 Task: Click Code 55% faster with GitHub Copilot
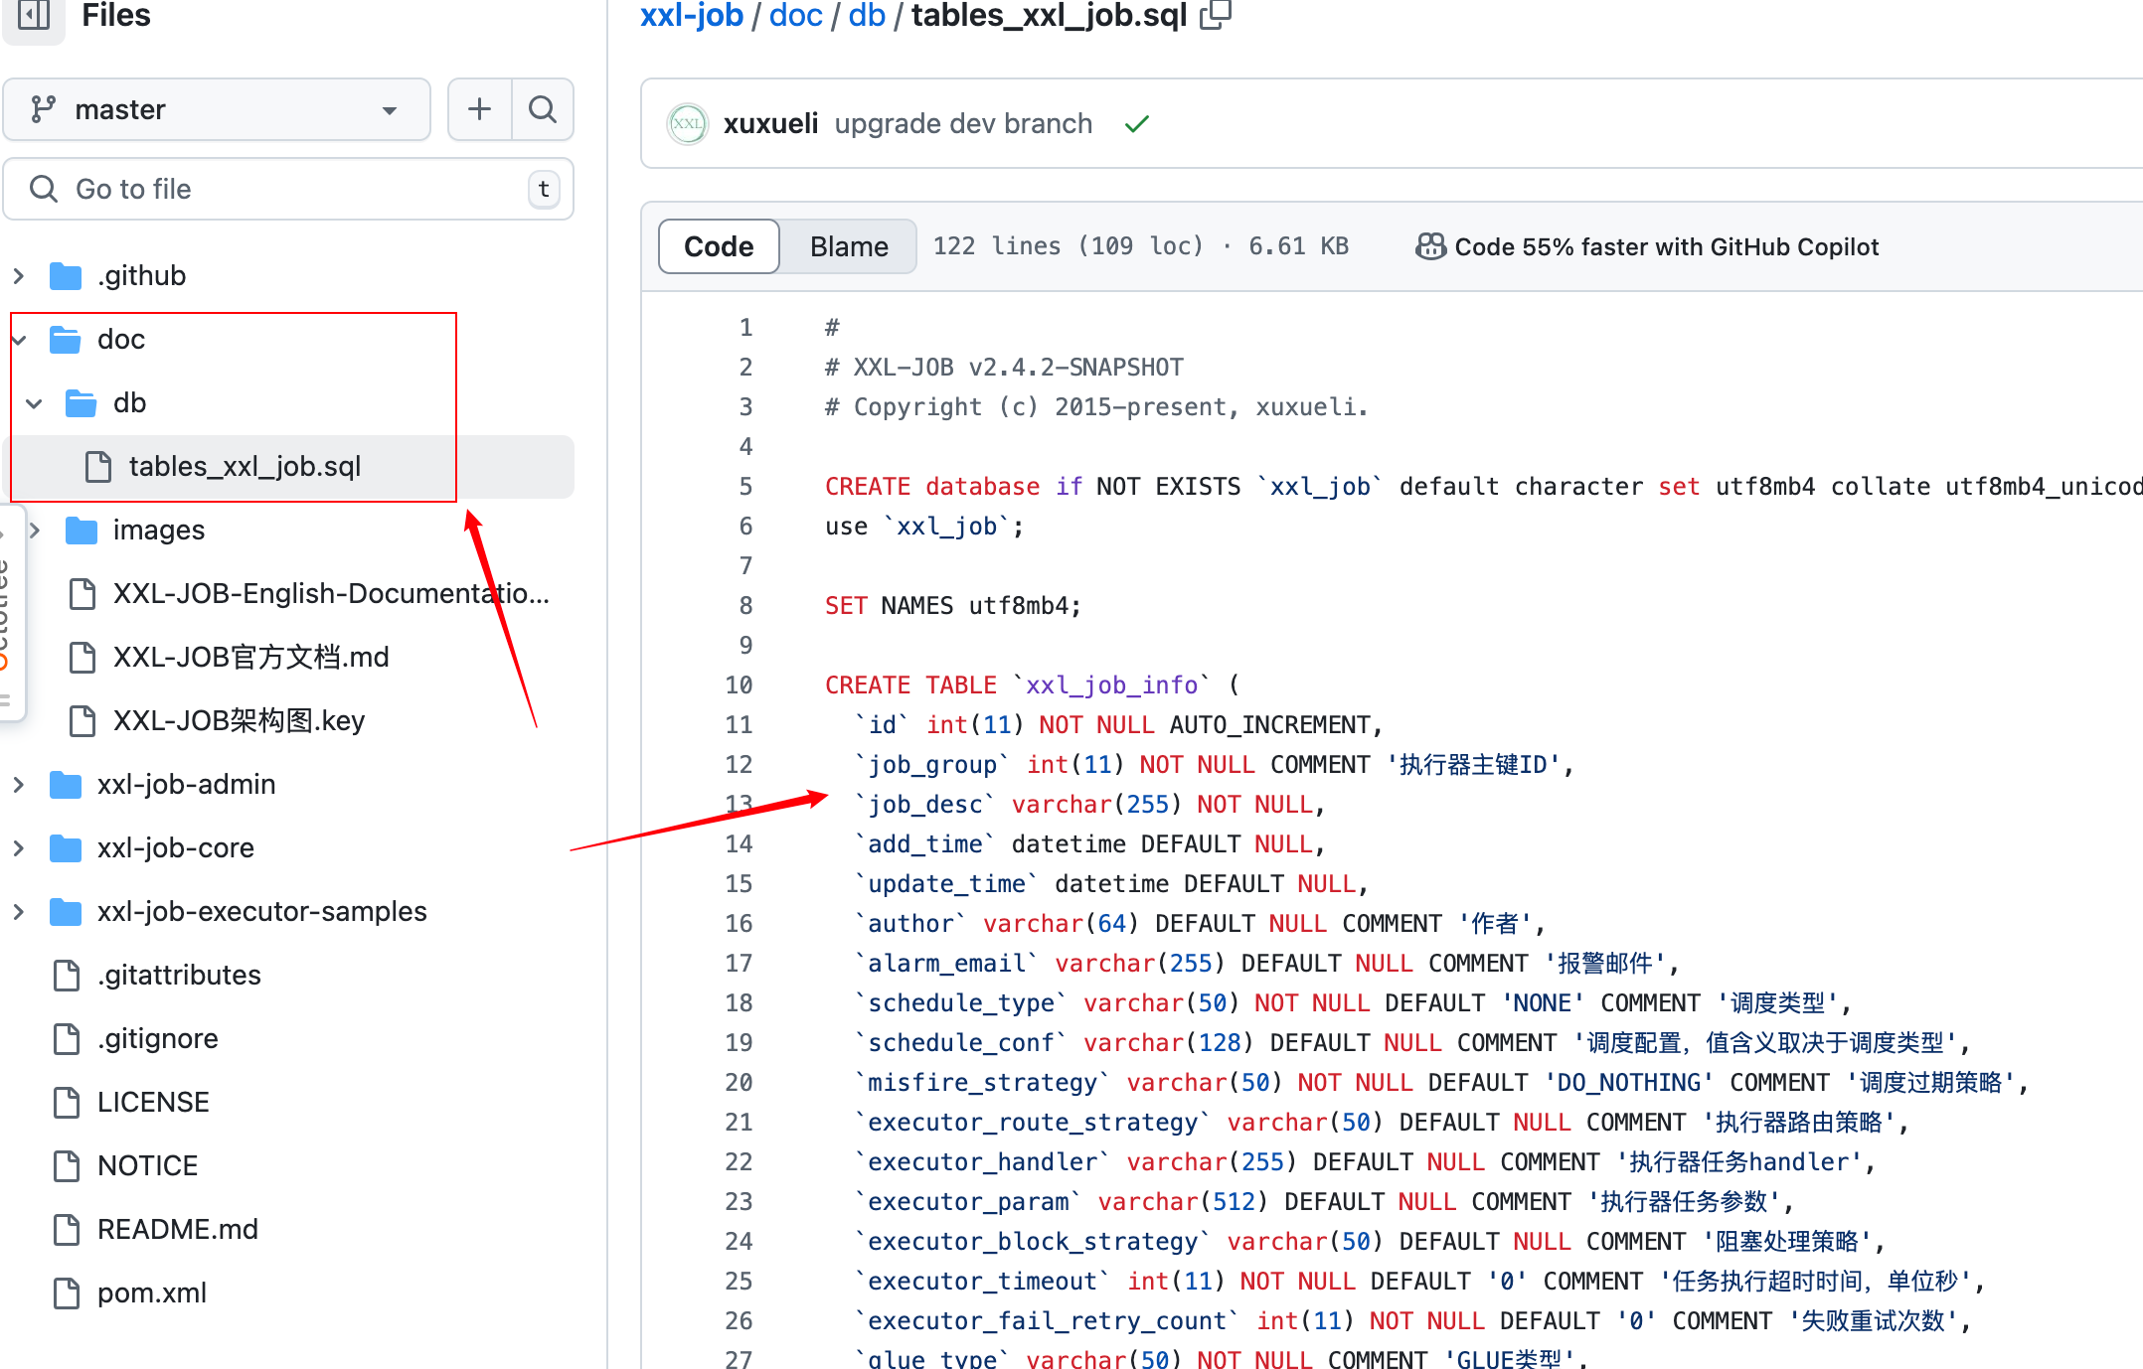point(1667,246)
